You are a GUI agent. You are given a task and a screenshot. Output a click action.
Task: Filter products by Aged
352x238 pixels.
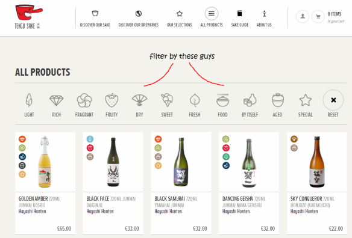277,105
